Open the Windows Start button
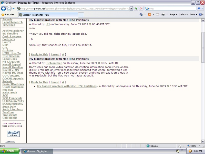This screenshot has height=154, width=205. 9,151
